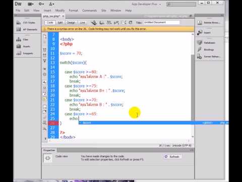Screen dimensions: 242x182
Task: Open the Server Behaviors panel
Action: click(x=209, y=57)
